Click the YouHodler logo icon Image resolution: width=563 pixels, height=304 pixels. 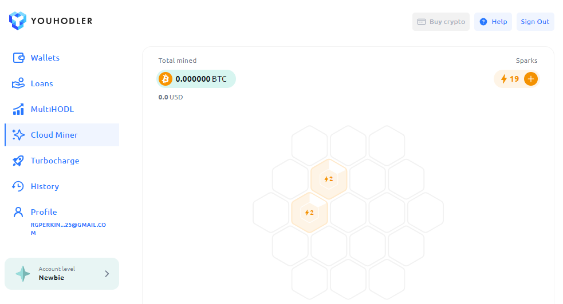[x=18, y=21]
